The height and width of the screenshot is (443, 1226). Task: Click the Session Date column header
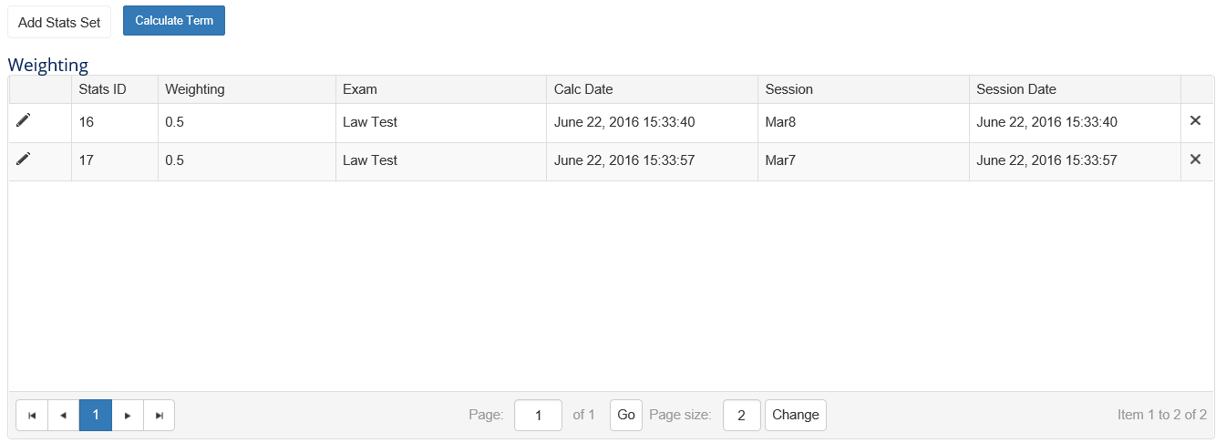(1016, 89)
